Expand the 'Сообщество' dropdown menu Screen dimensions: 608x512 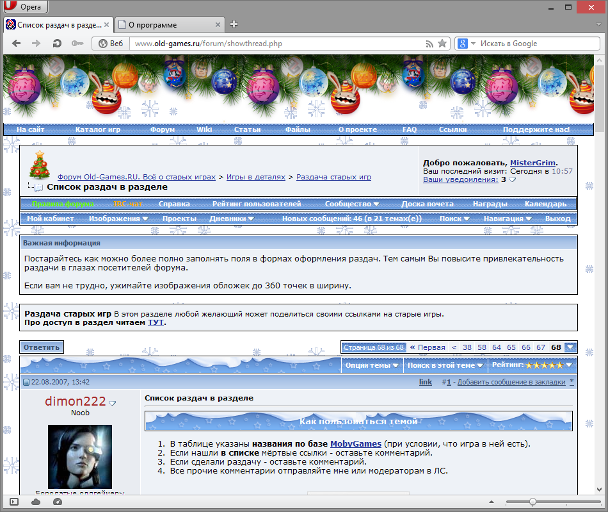(352, 204)
